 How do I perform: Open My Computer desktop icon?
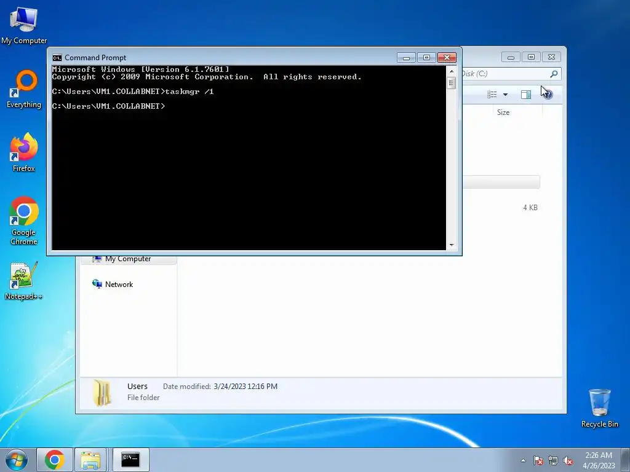tap(24, 25)
